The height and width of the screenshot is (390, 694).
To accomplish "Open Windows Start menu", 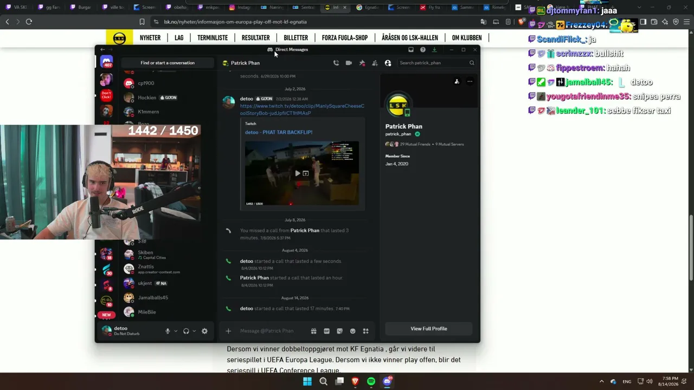I will click(x=307, y=381).
